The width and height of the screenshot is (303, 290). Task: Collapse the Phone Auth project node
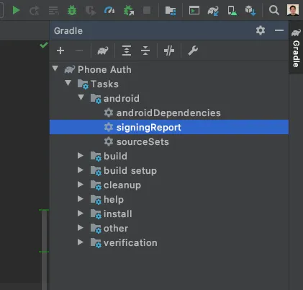pyautogui.click(x=55, y=69)
